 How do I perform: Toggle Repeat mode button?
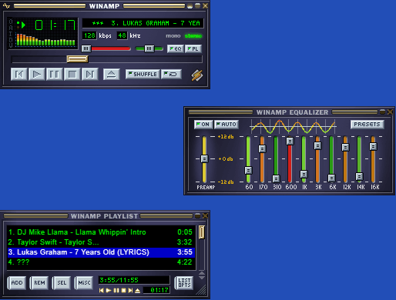coord(171,74)
